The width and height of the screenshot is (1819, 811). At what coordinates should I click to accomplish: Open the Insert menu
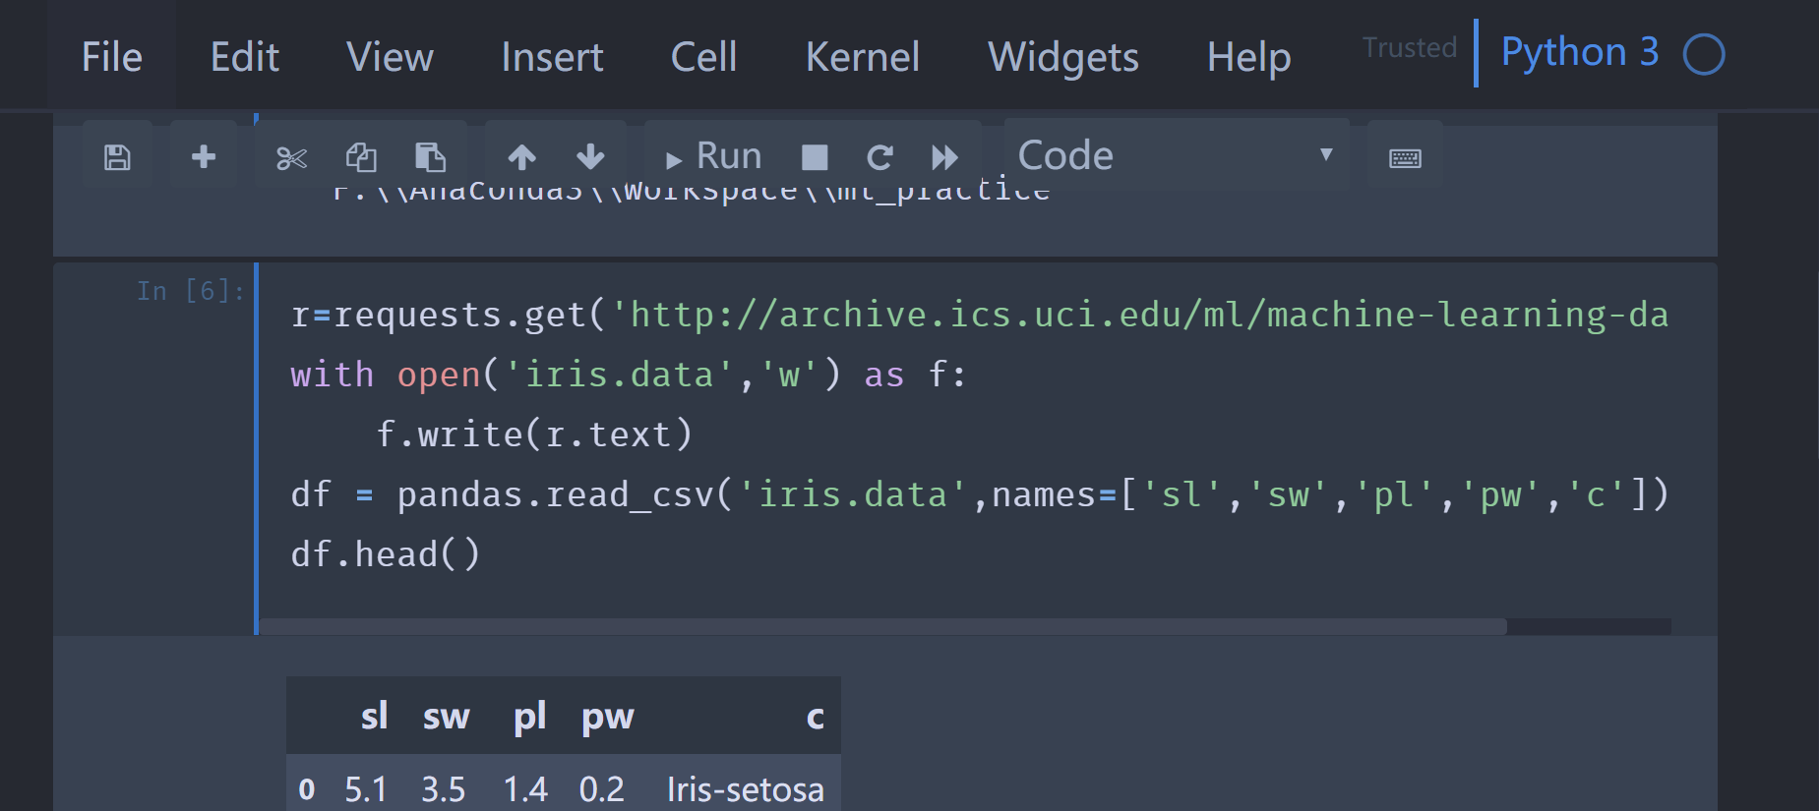pos(552,56)
